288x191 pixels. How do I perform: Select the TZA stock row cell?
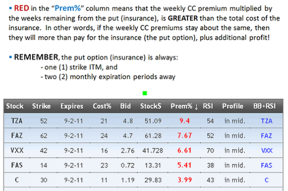point(16,121)
